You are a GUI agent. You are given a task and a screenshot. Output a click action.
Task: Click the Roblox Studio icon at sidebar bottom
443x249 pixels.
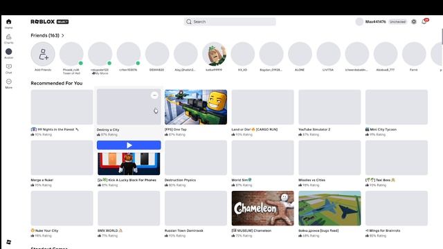point(9,242)
